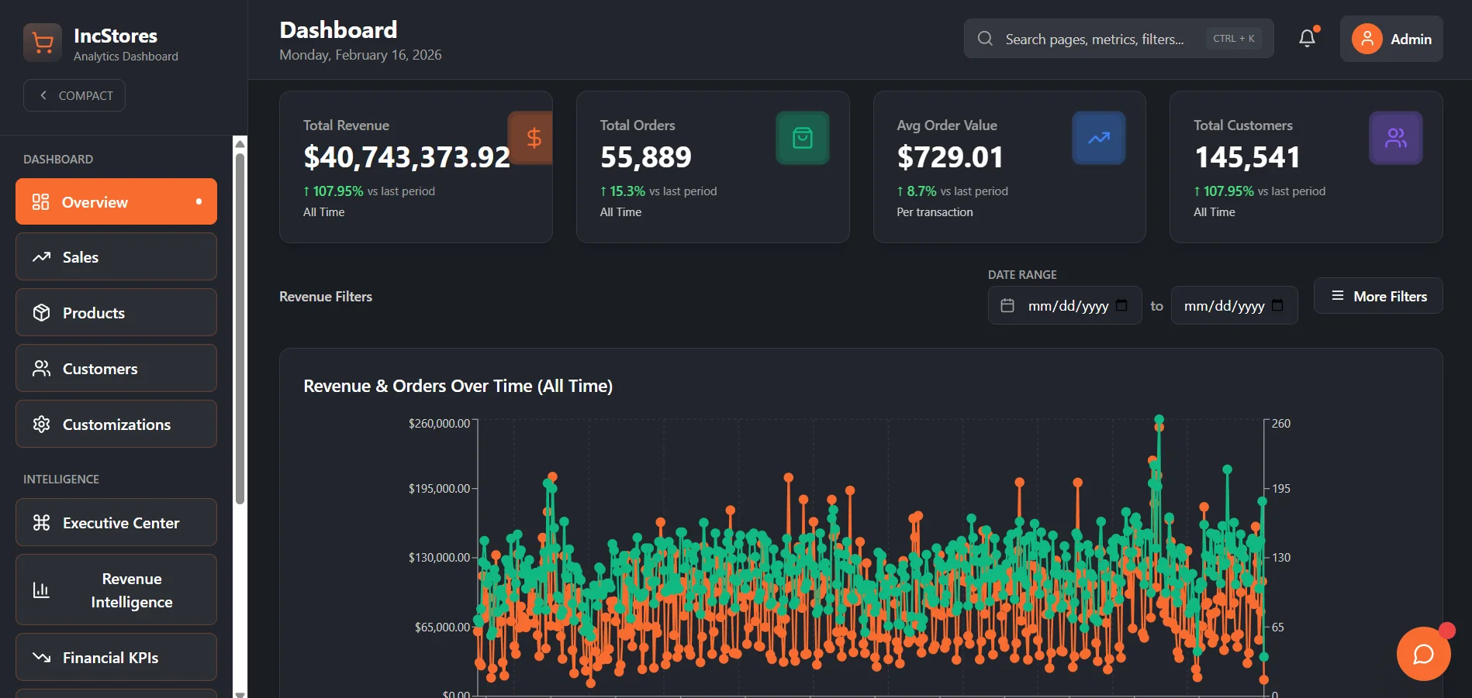Viewport: 1472px width, 698px height.
Task: Open Executive Center from sidebar
Action: tap(116, 523)
